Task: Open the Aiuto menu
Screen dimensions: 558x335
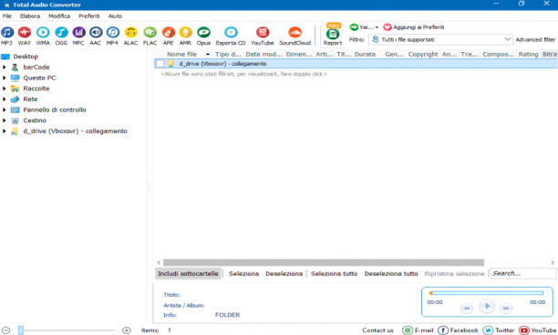Action: click(115, 16)
